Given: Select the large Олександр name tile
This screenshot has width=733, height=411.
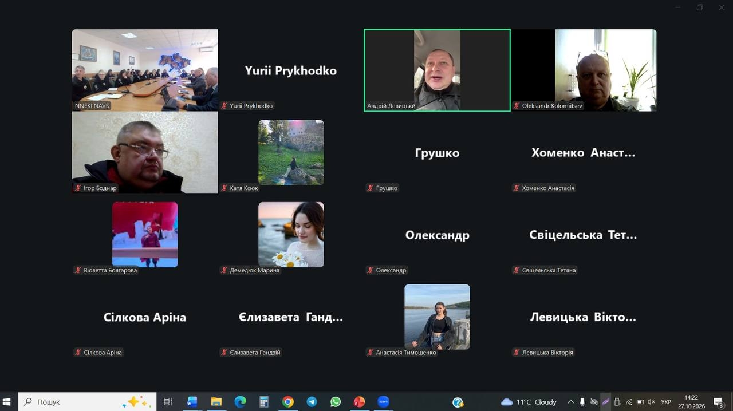Looking at the screenshot, I should pos(437,235).
